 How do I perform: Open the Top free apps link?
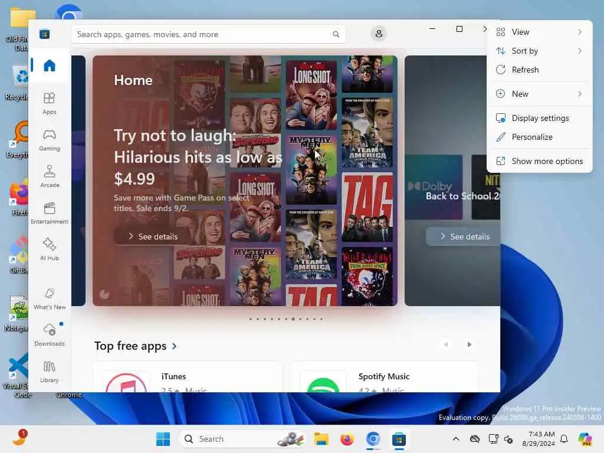pos(136,346)
